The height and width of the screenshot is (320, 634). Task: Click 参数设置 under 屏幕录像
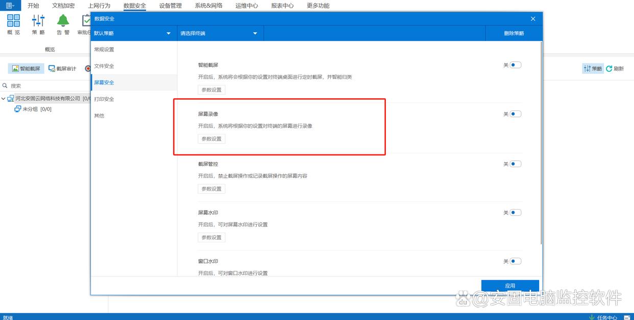click(211, 139)
